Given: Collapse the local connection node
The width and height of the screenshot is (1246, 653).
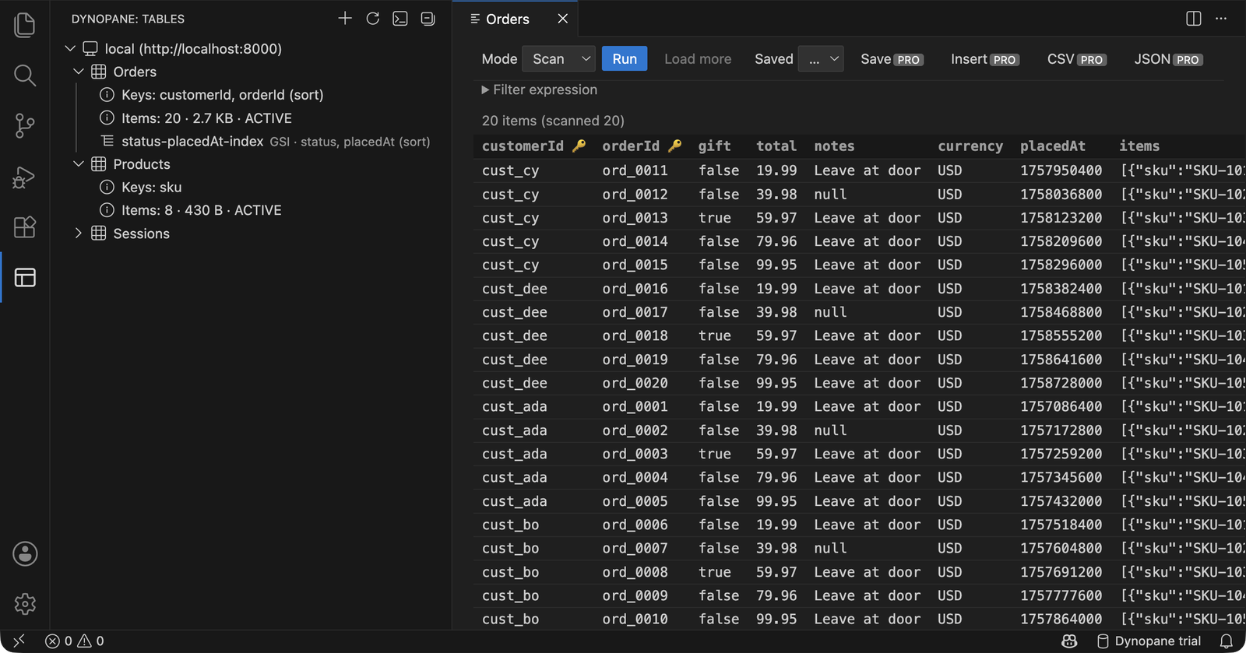Looking at the screenshot, I should 70,48.
